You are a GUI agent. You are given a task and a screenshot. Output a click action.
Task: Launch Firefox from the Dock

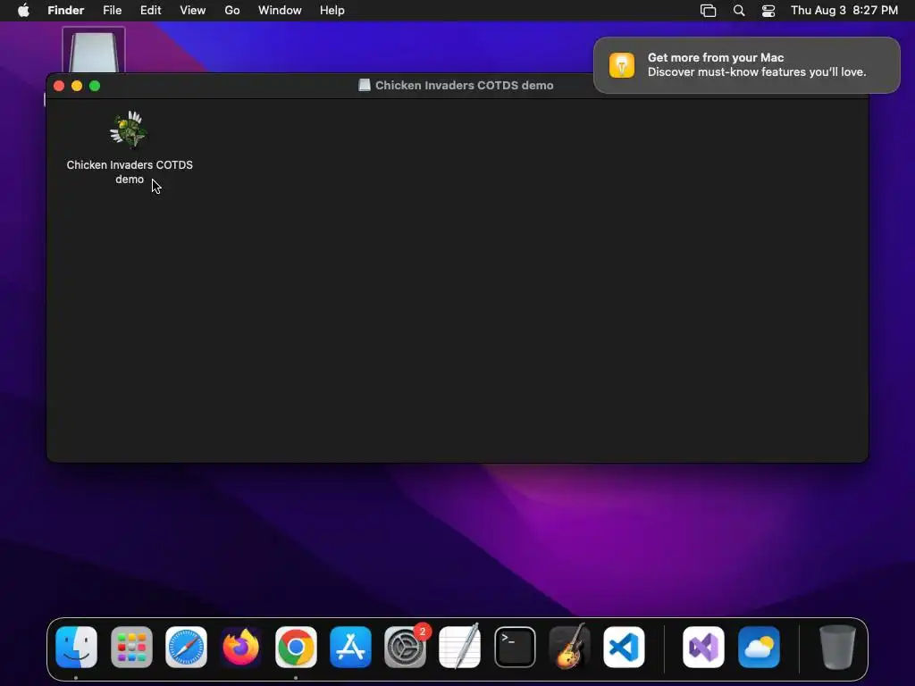click(x=241, y=647)
